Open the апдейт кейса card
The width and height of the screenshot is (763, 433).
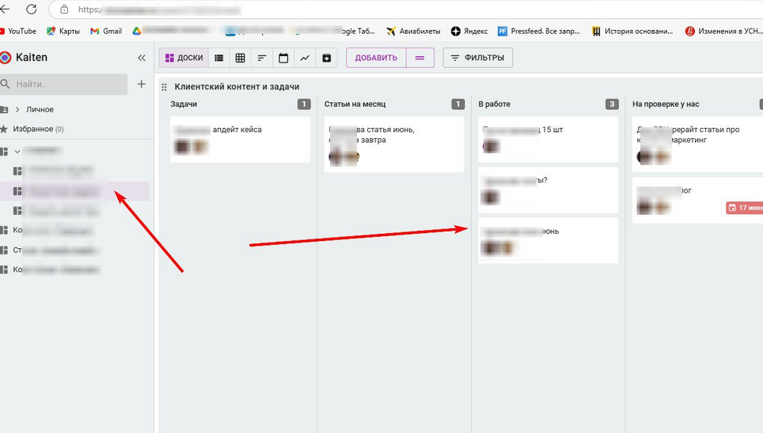(239, 138)
